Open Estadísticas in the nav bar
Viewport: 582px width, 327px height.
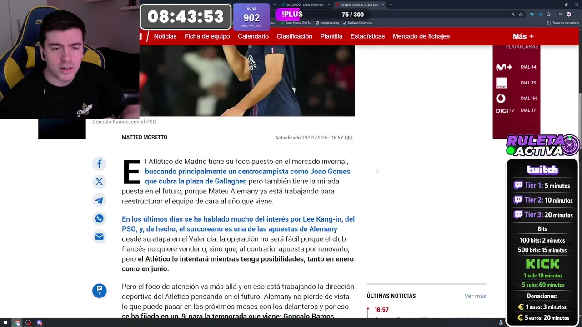click(367, 36)
